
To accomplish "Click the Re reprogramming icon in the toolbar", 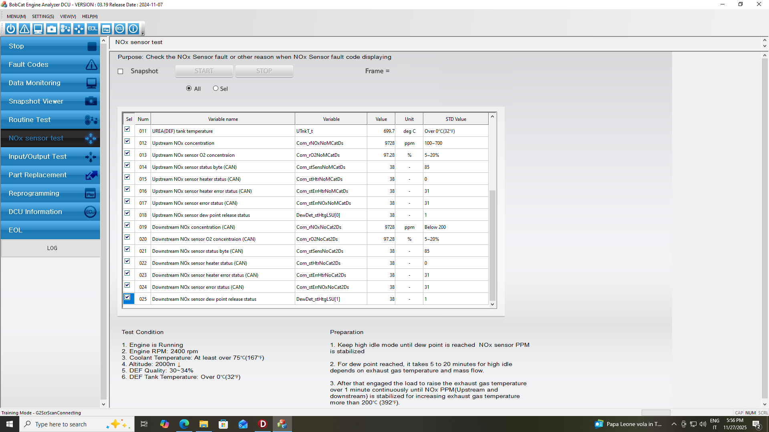I will tap(106, 29).
